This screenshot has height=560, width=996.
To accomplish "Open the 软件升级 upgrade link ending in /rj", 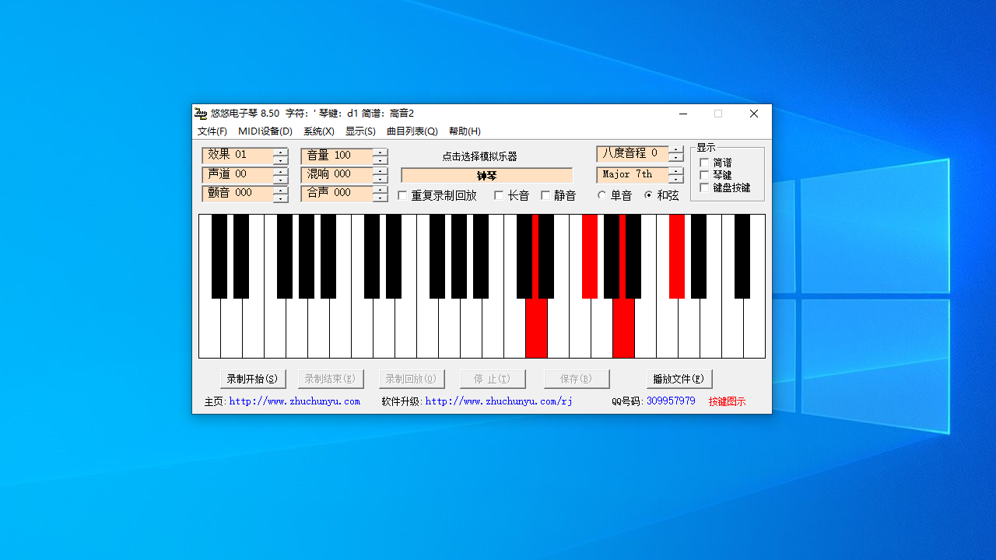I will click(498, 401).
